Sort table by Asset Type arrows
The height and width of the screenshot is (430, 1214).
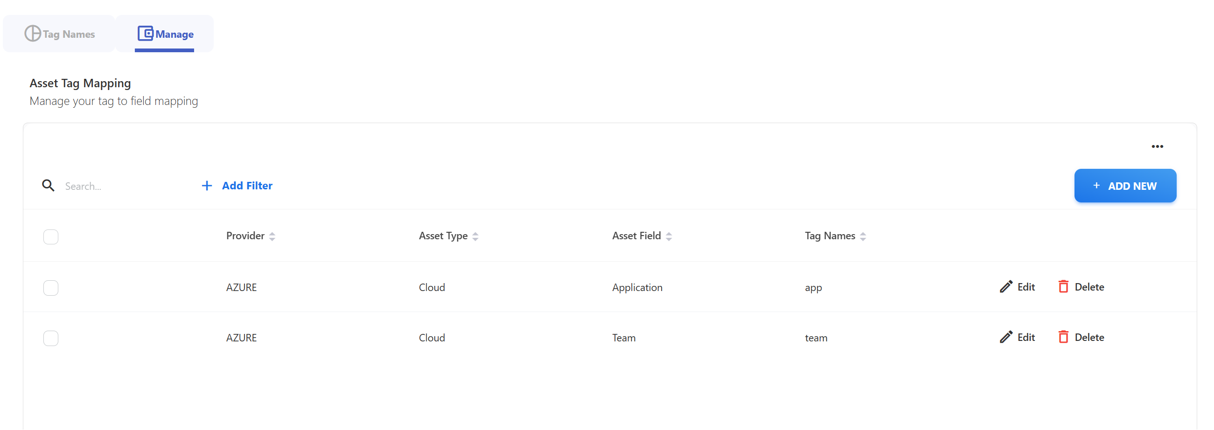coord(475,236)
